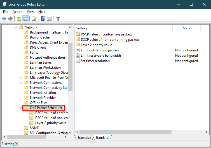Click settings pane horizontal scroll left arrow
This screenshot has height=148, width=211.
(x=77, y=132)
